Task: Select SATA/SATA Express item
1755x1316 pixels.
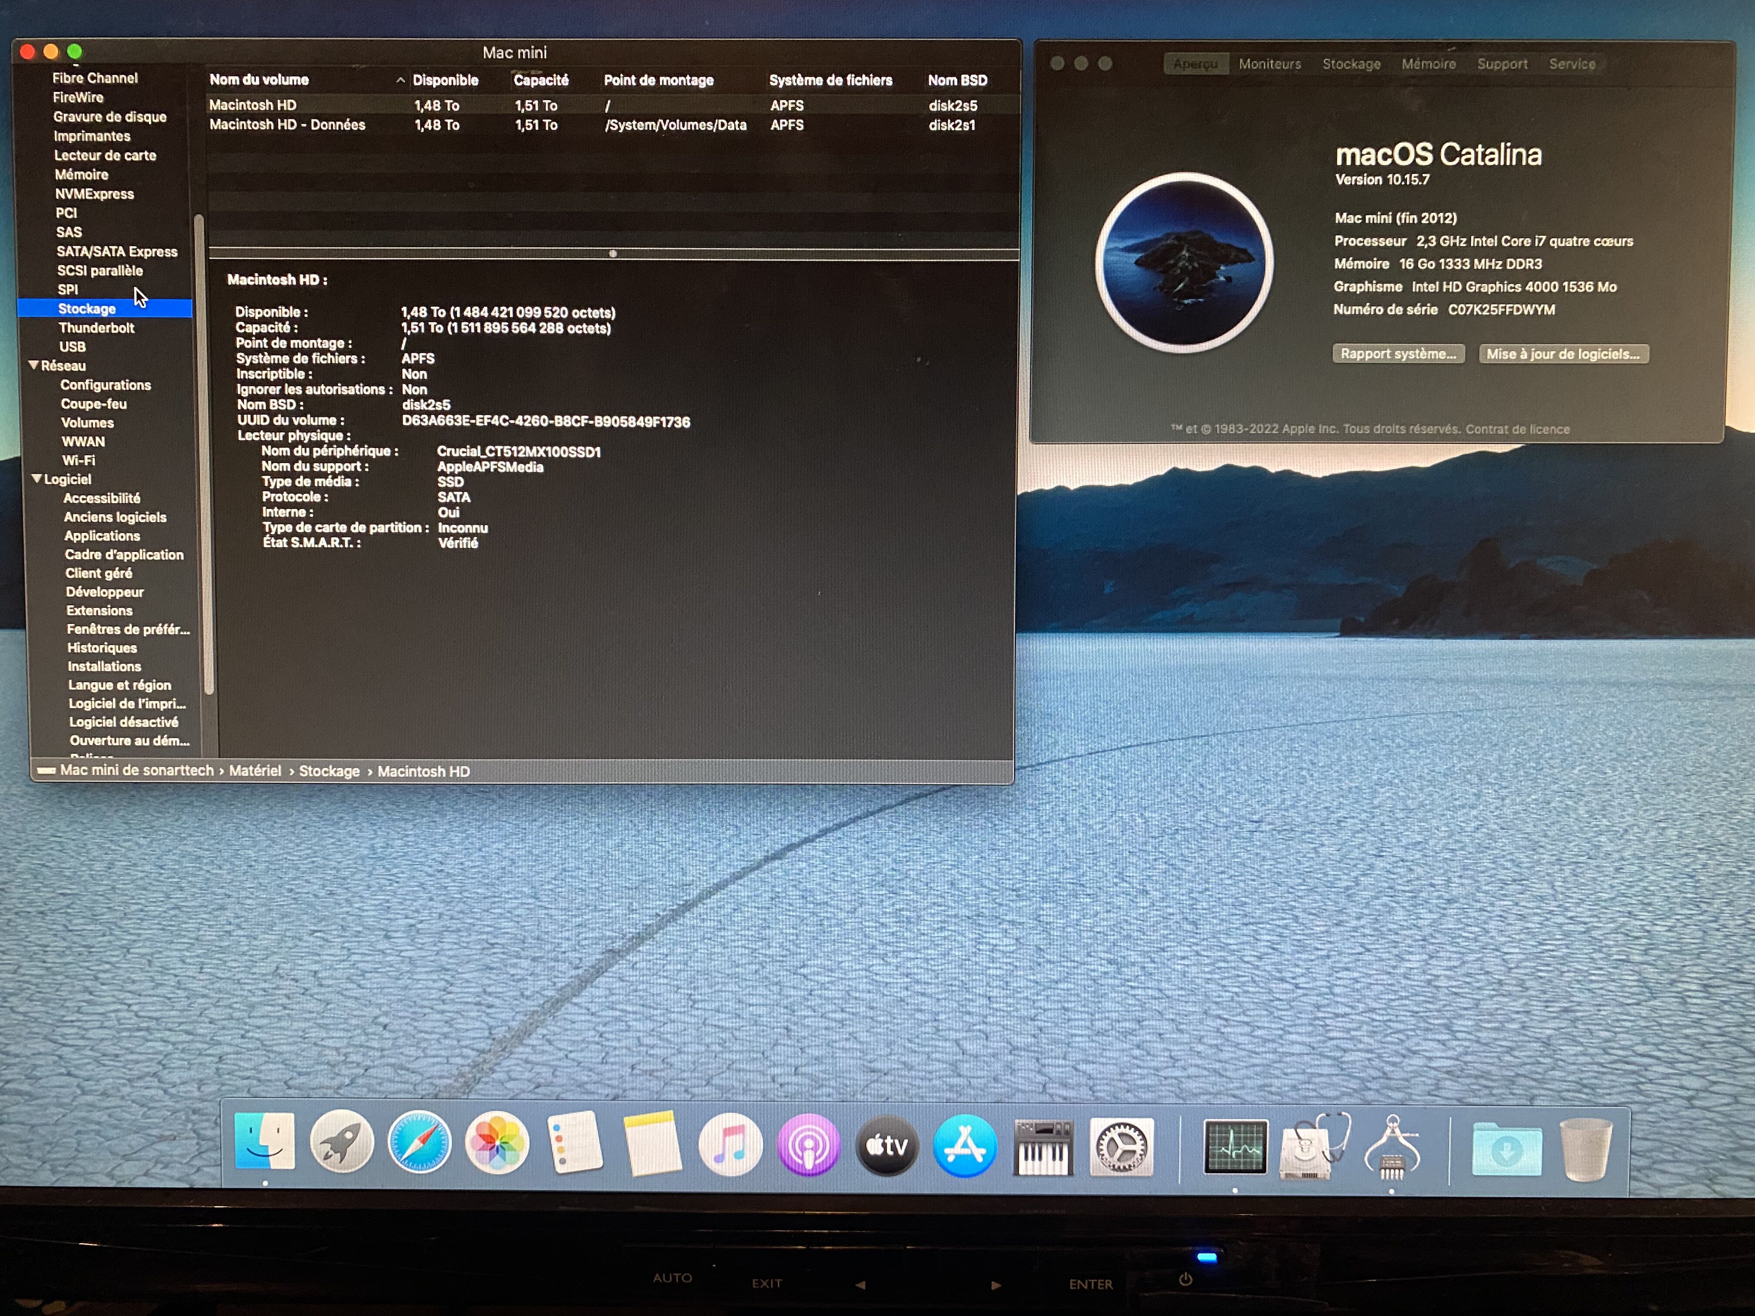Action: [118, 252]
